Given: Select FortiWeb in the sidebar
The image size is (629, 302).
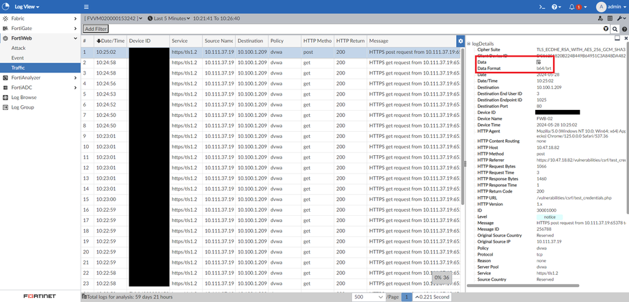Looking at the screenshot, I should pos(22,38).
